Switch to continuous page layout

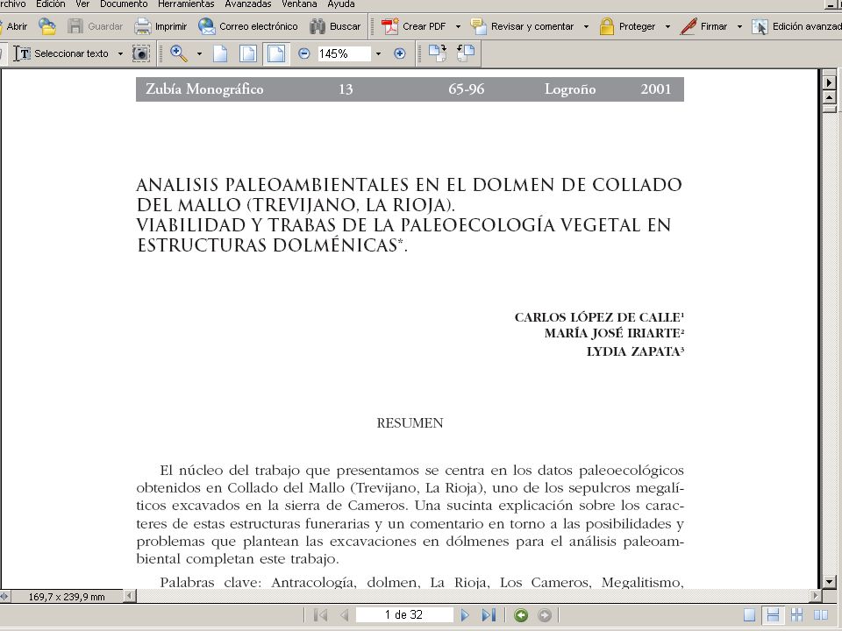(773, 615)
